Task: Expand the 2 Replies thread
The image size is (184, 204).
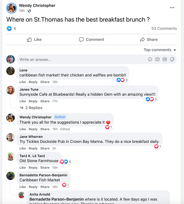Action: [x=31, y=108]
